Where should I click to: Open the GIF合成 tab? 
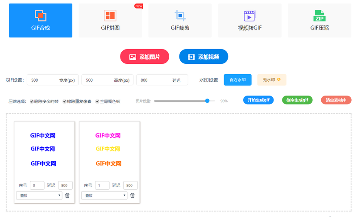tap(41, 20)
